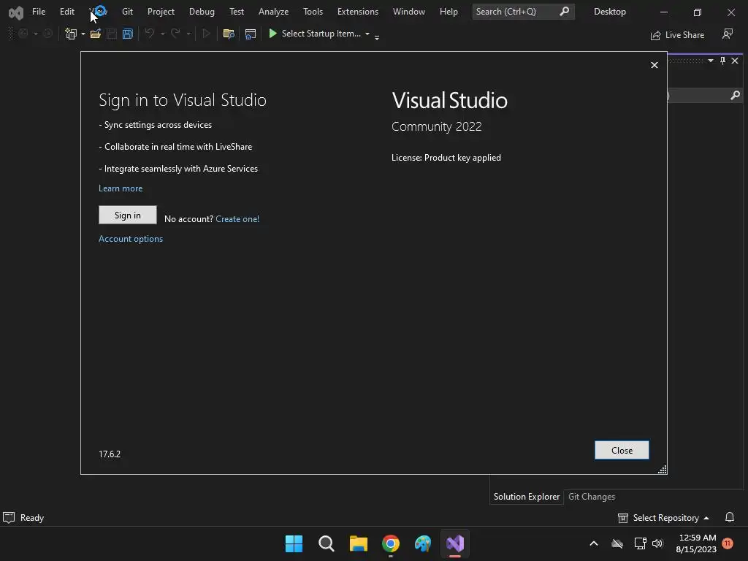Click the Start Window home icon
Screen dimensions: 748x561
coord(250,34)
